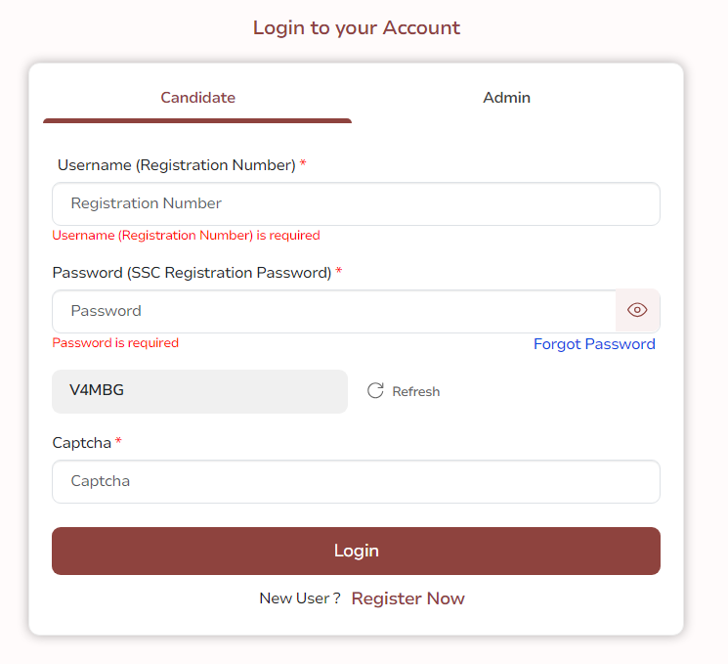Click the circular refresh arrow icon
The width and height of the screenshot is (728, 664).
tap(375, 391)
